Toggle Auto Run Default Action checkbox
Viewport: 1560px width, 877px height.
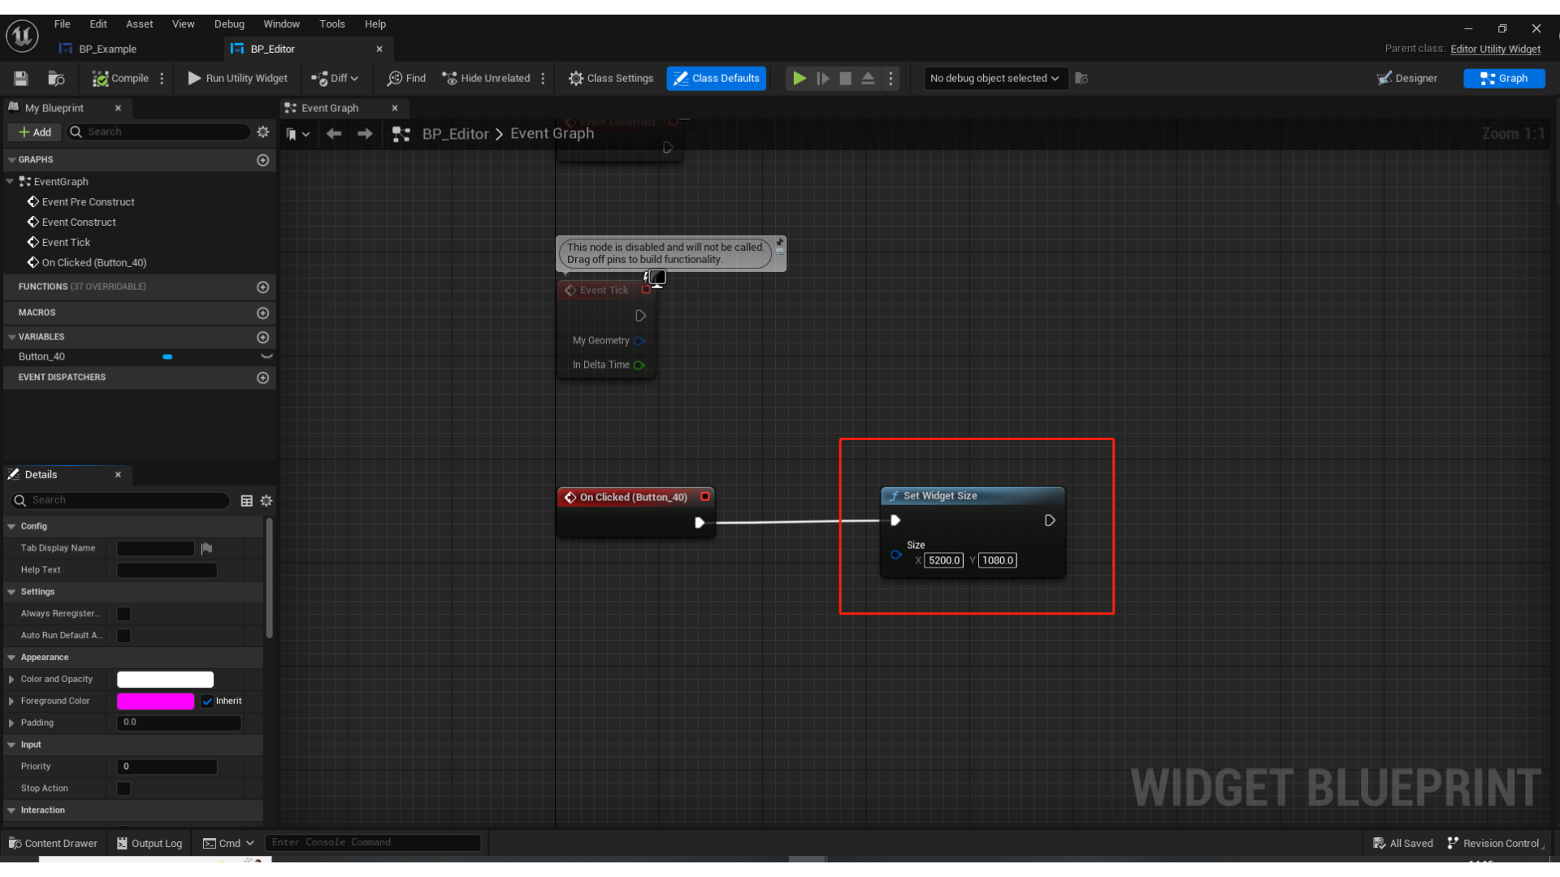(x=123, y=636)
